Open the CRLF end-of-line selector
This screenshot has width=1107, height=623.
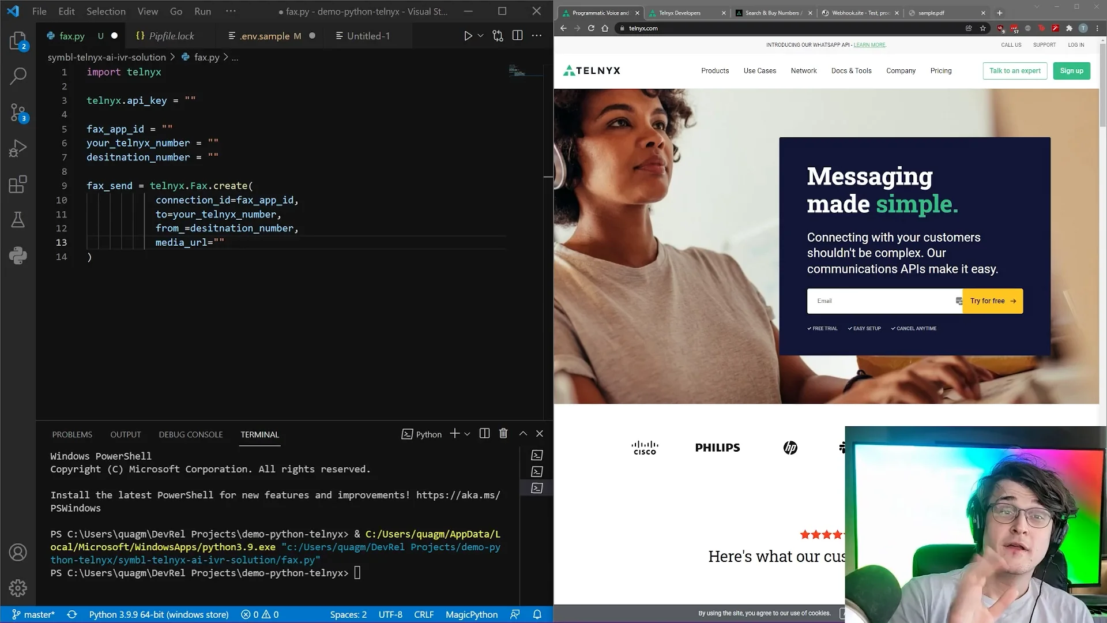coord(424,614)
